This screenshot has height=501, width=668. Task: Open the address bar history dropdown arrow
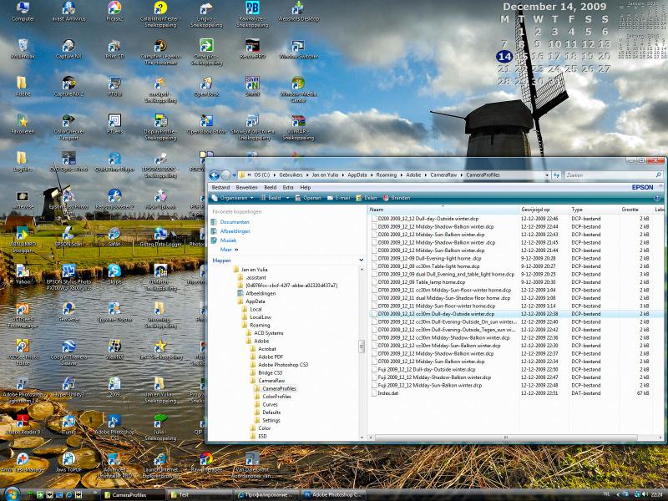point(547,175)
